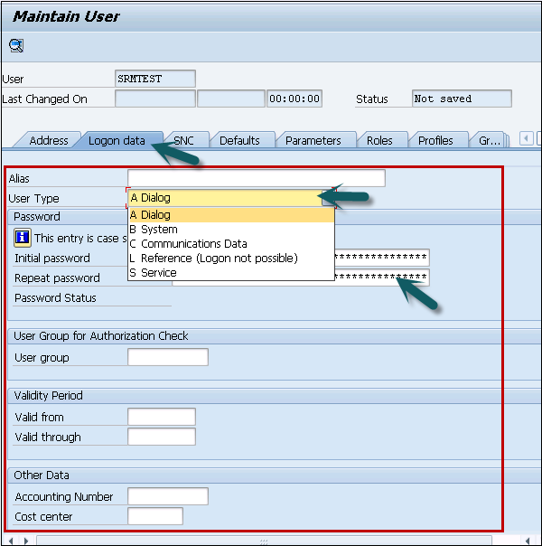This screenshot has width=542, height=546.
Task: Click the Status field showing Not saved
Action: coord(462,99)
